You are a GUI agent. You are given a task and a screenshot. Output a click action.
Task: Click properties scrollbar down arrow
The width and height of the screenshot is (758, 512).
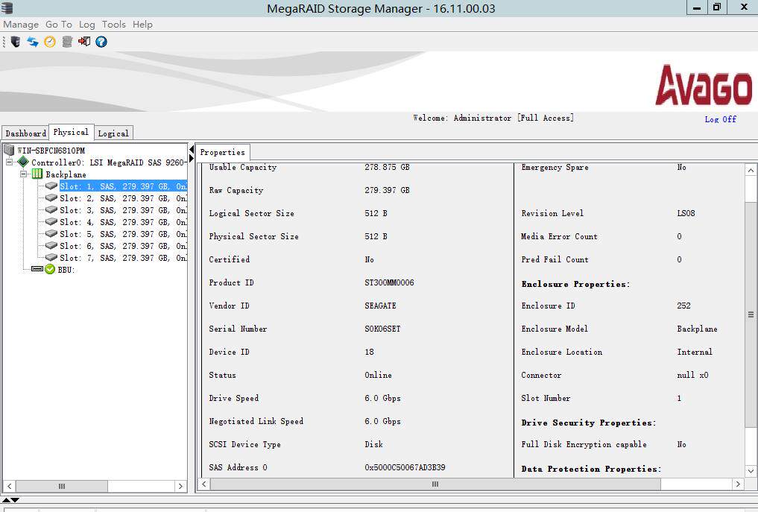pyautogui.click(x=751, y=471)
